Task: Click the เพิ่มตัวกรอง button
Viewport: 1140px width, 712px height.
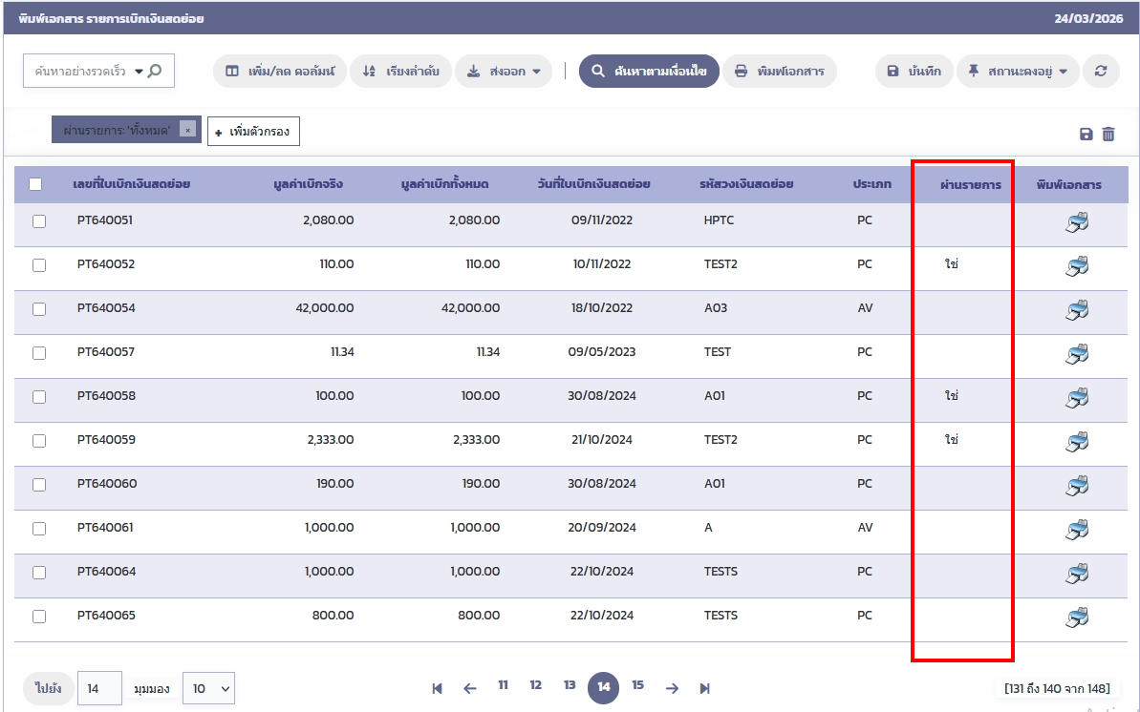Action: 253,132
